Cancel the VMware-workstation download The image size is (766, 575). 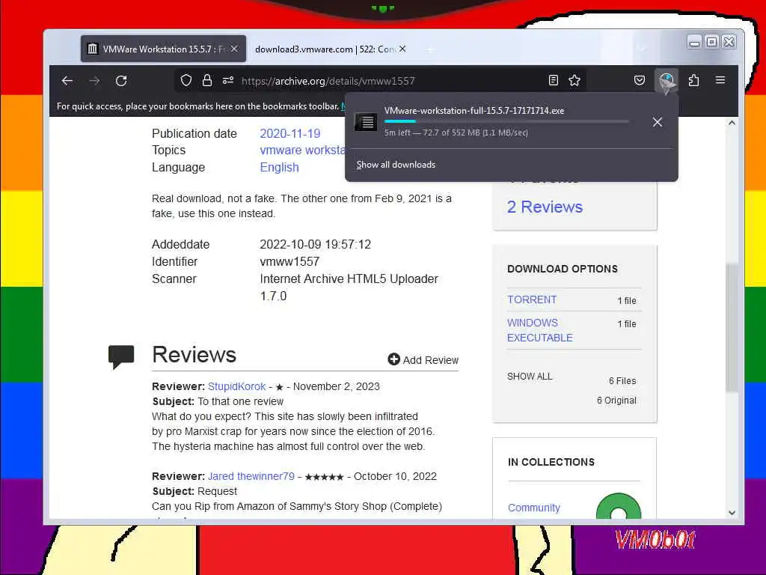coord(658,122)
